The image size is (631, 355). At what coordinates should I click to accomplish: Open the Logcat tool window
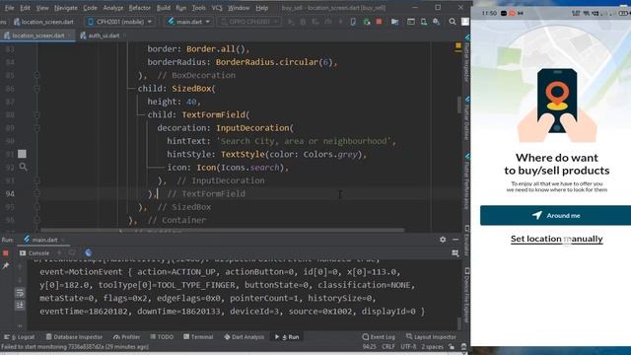coord(20,337)
